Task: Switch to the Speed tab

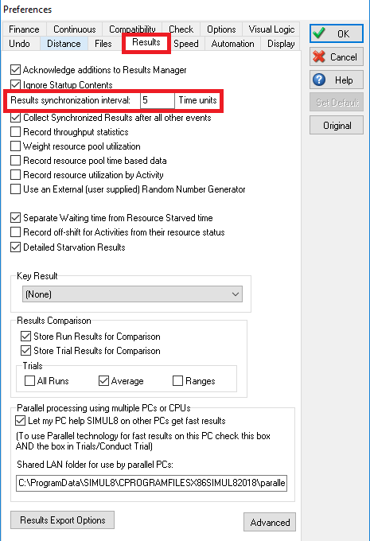Action: (186, 44)
